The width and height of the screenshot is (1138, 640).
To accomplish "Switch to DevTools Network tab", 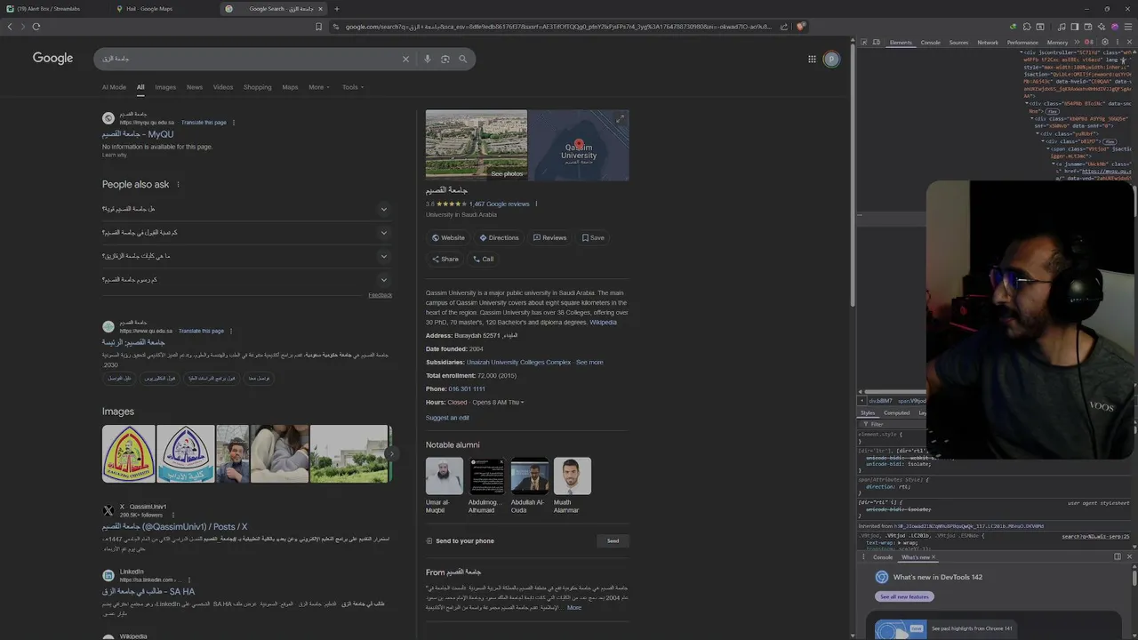I will (988, 43).
